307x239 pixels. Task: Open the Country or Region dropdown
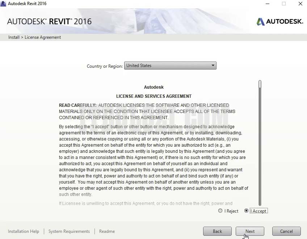[170, 66]
